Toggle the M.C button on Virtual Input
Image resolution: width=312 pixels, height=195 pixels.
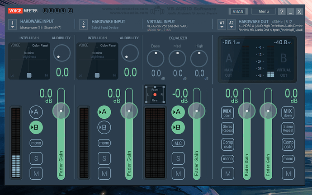pyautogui.click(x=178, y=143)
